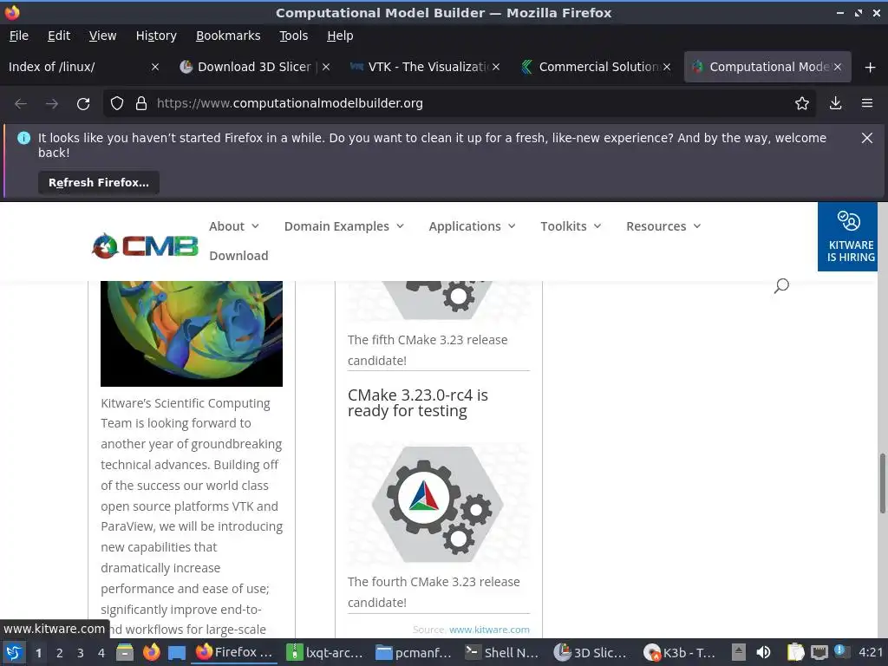The height and width of the screenshot is (666, 888).
Task: Click the Refresh Firefox button
Action: coord(99,183)
